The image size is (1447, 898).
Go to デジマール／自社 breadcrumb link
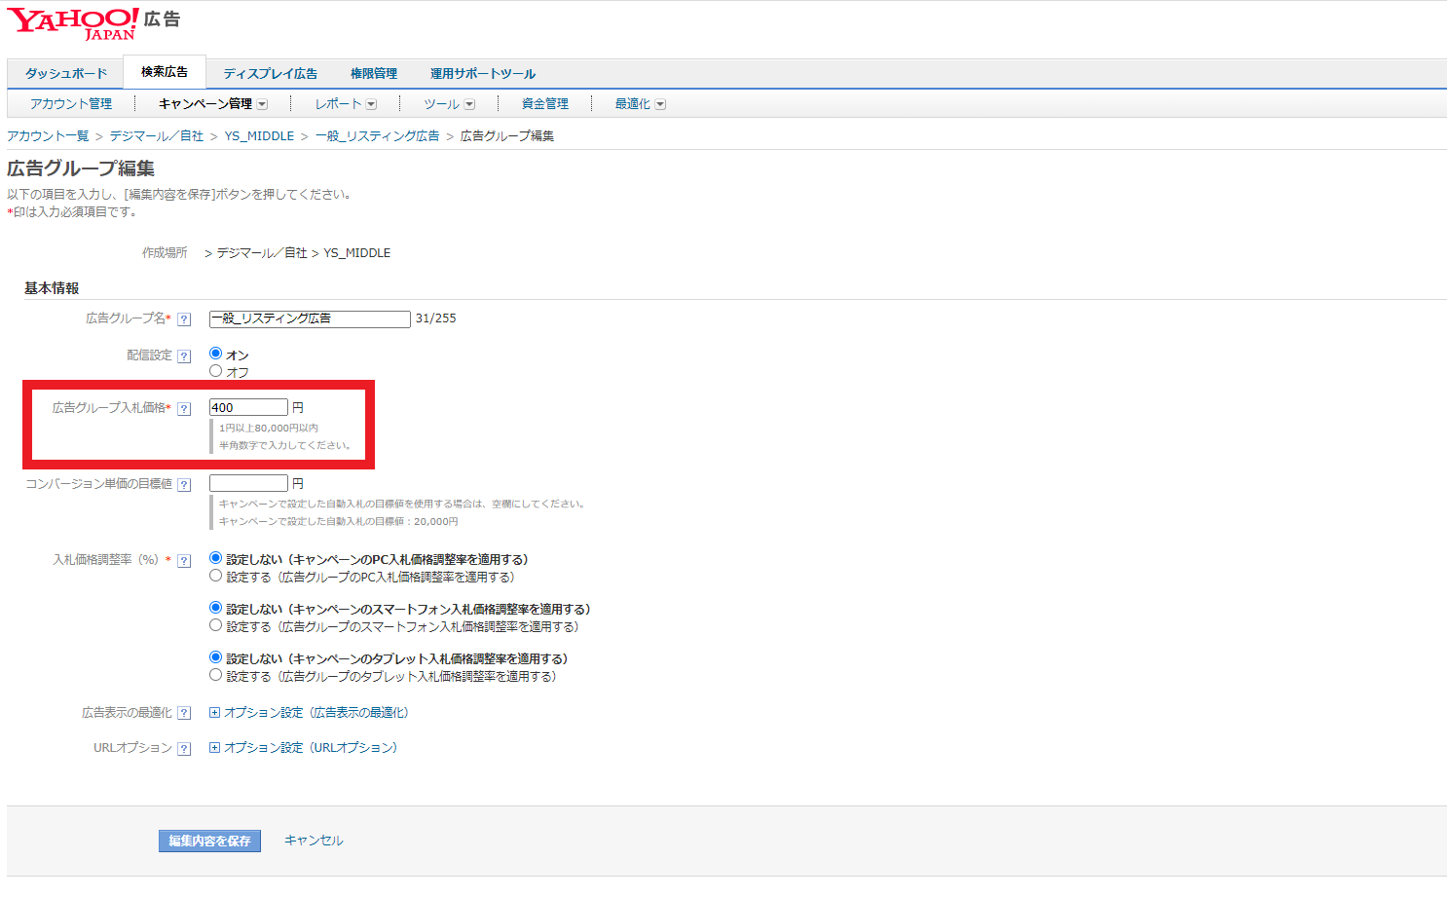(x=157, y=136)
